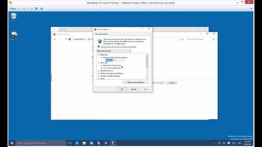Viewport: 262px width, 147px height.
Task: Click the ENG language indicator
Action: tap(239, 143)
